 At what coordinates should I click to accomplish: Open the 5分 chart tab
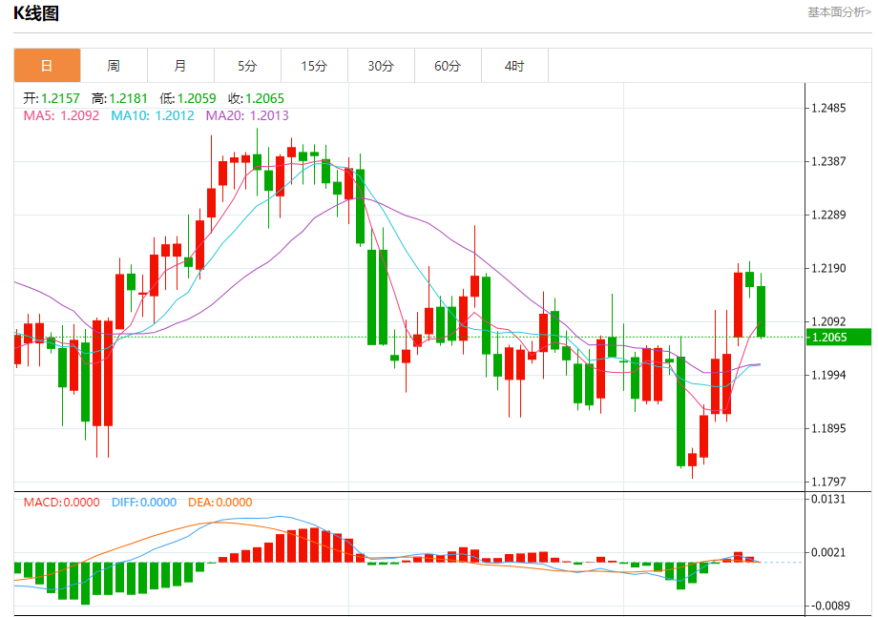(247, 66)
